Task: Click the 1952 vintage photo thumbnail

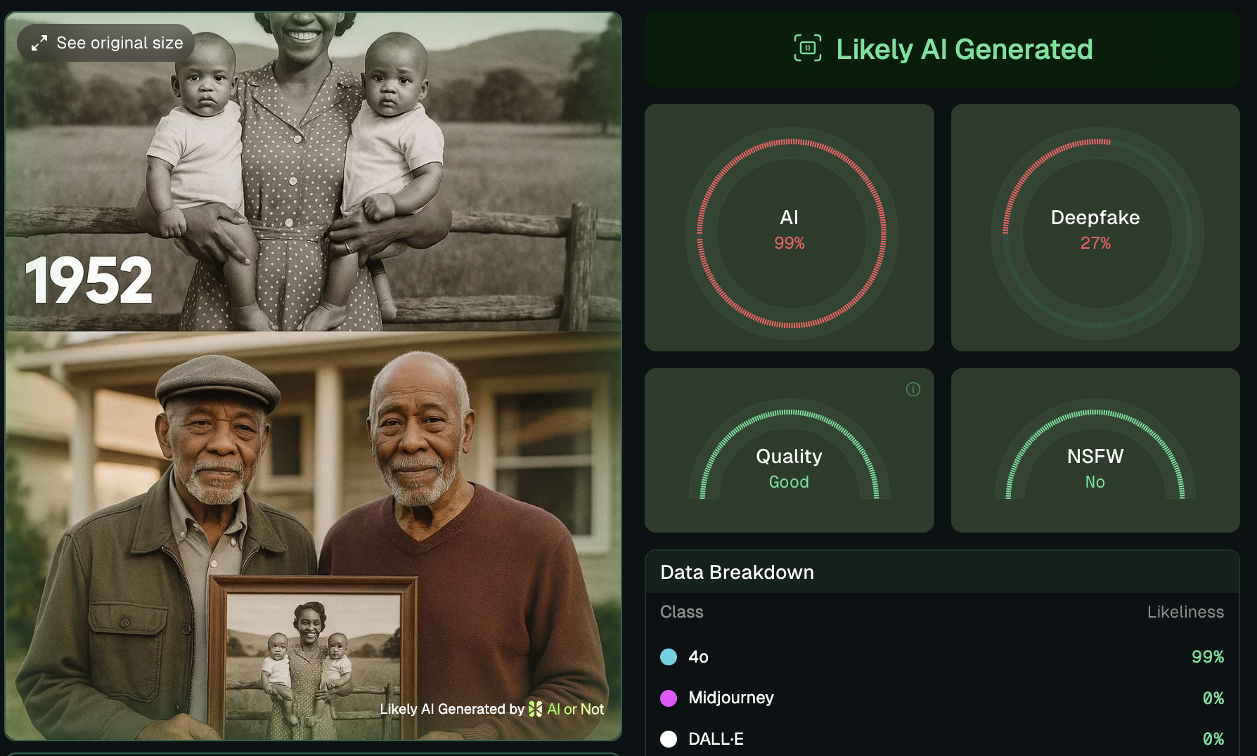Action: pos(314,171)
